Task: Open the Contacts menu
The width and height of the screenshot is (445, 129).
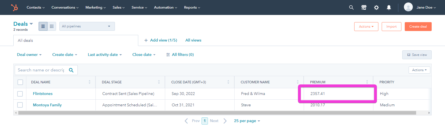Action: pos(36,7)
